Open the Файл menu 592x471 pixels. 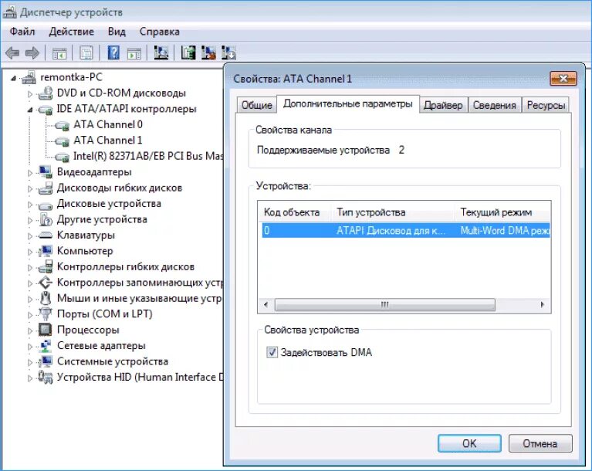(x=22, y=32)
